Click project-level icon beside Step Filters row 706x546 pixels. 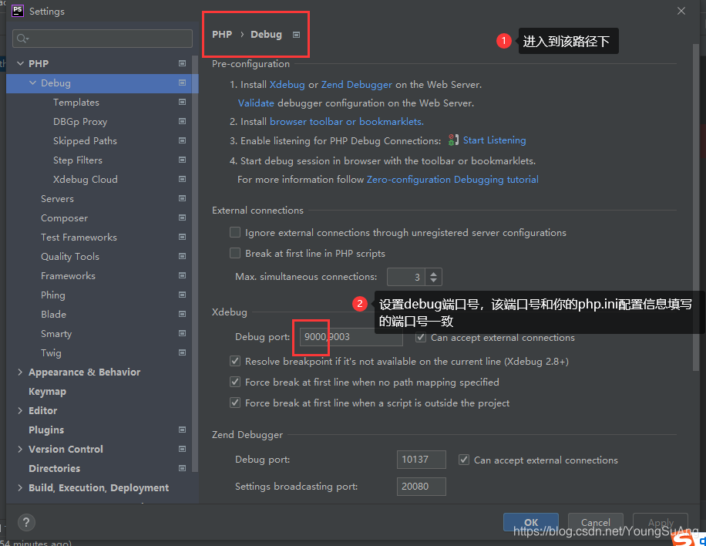click(x=182, y=160)
